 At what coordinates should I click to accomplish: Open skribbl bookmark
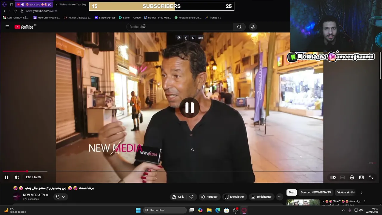click(x=157, y=18)
